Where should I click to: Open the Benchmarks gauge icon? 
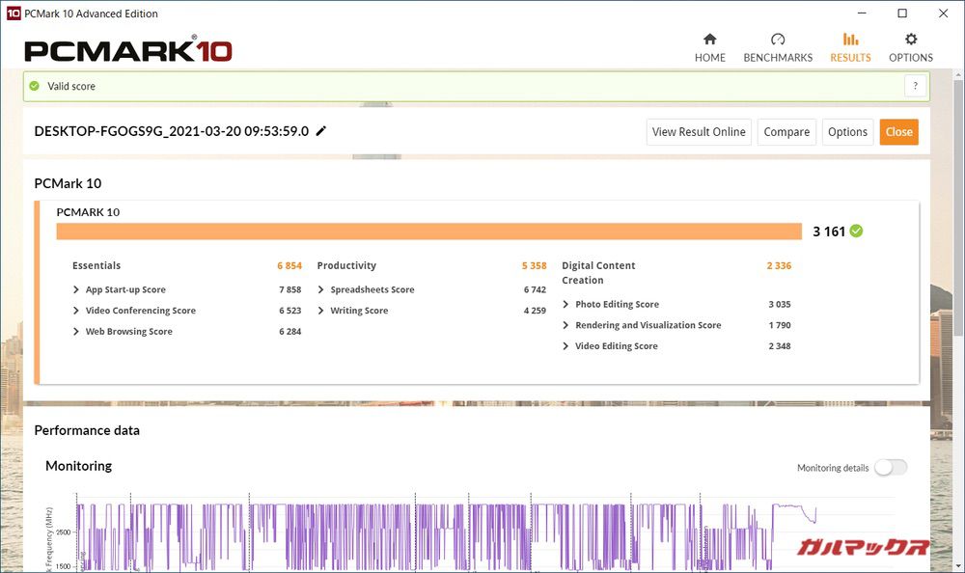click(x=778, y=40)
